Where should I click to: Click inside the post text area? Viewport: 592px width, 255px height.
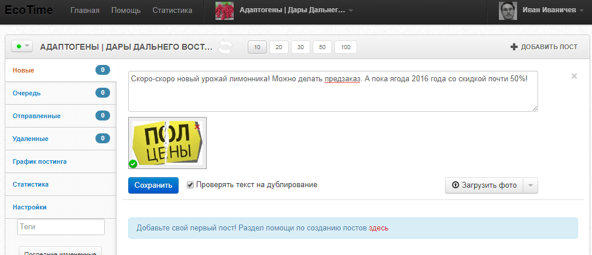[333, 91]
